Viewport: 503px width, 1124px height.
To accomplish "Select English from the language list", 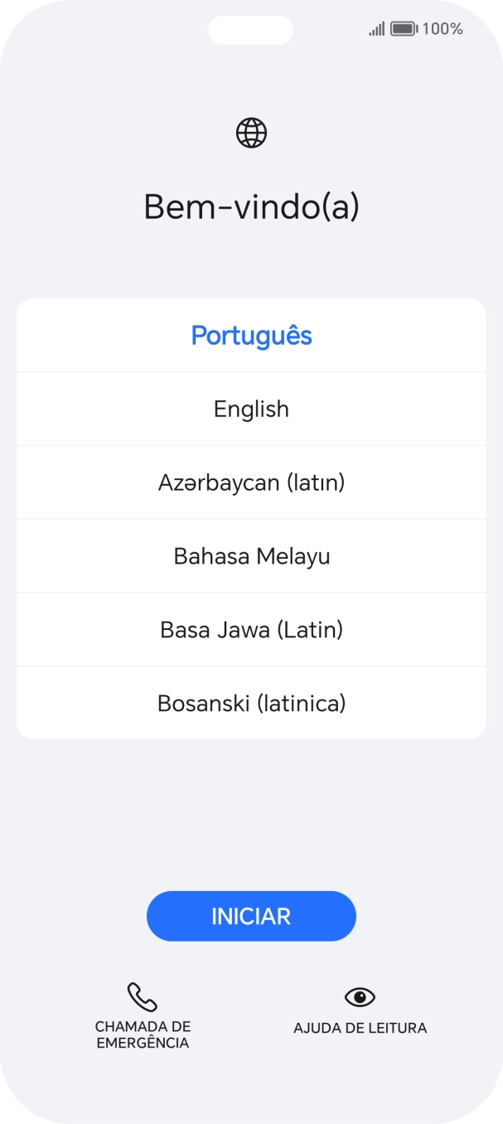I will pyautogui.click(x=251, y=409).
